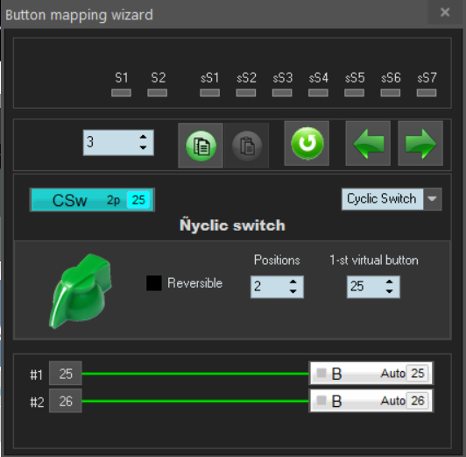The height and width of the screenshot is (457, 466).
Task: Click the sS4 sub-shift indicator
Action: (318, 93)
